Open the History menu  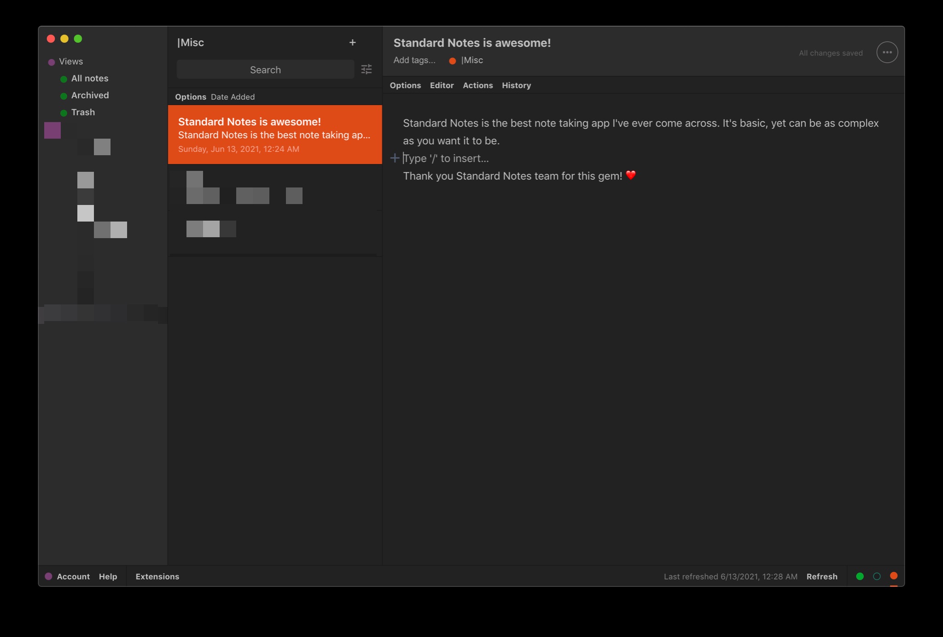[x=516, y=85]
